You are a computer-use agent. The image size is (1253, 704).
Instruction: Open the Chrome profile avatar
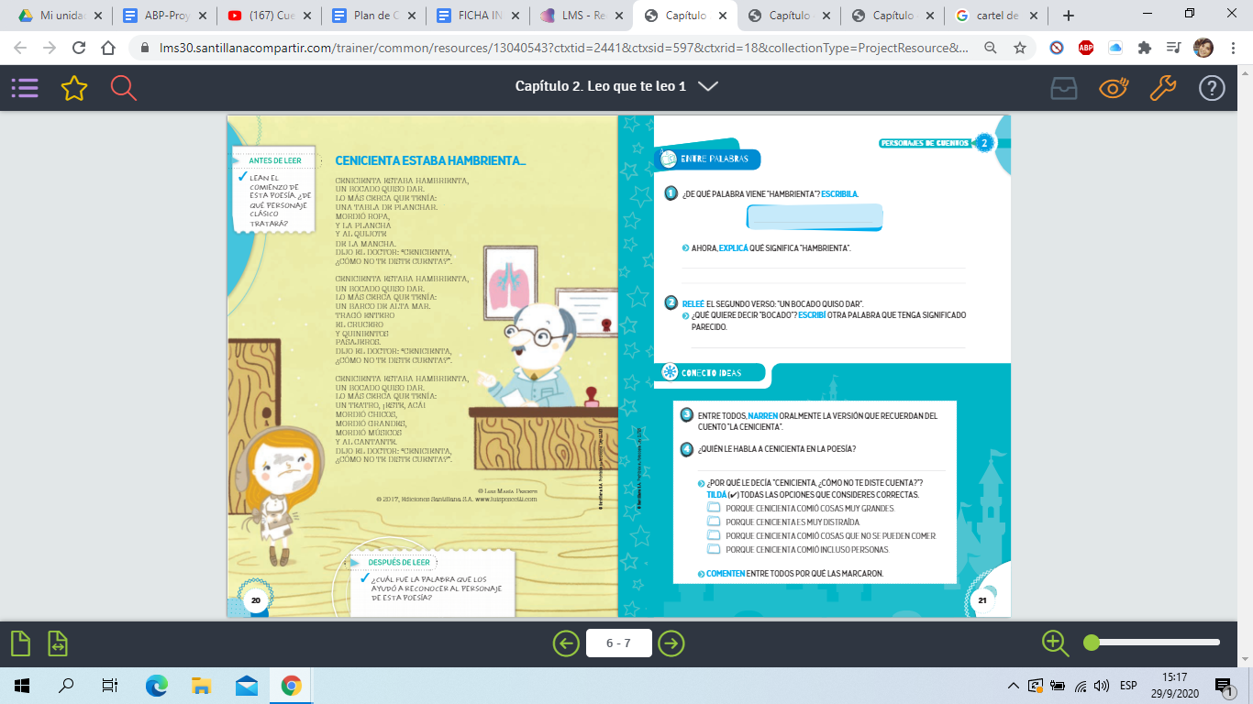tap(1203, 49)
